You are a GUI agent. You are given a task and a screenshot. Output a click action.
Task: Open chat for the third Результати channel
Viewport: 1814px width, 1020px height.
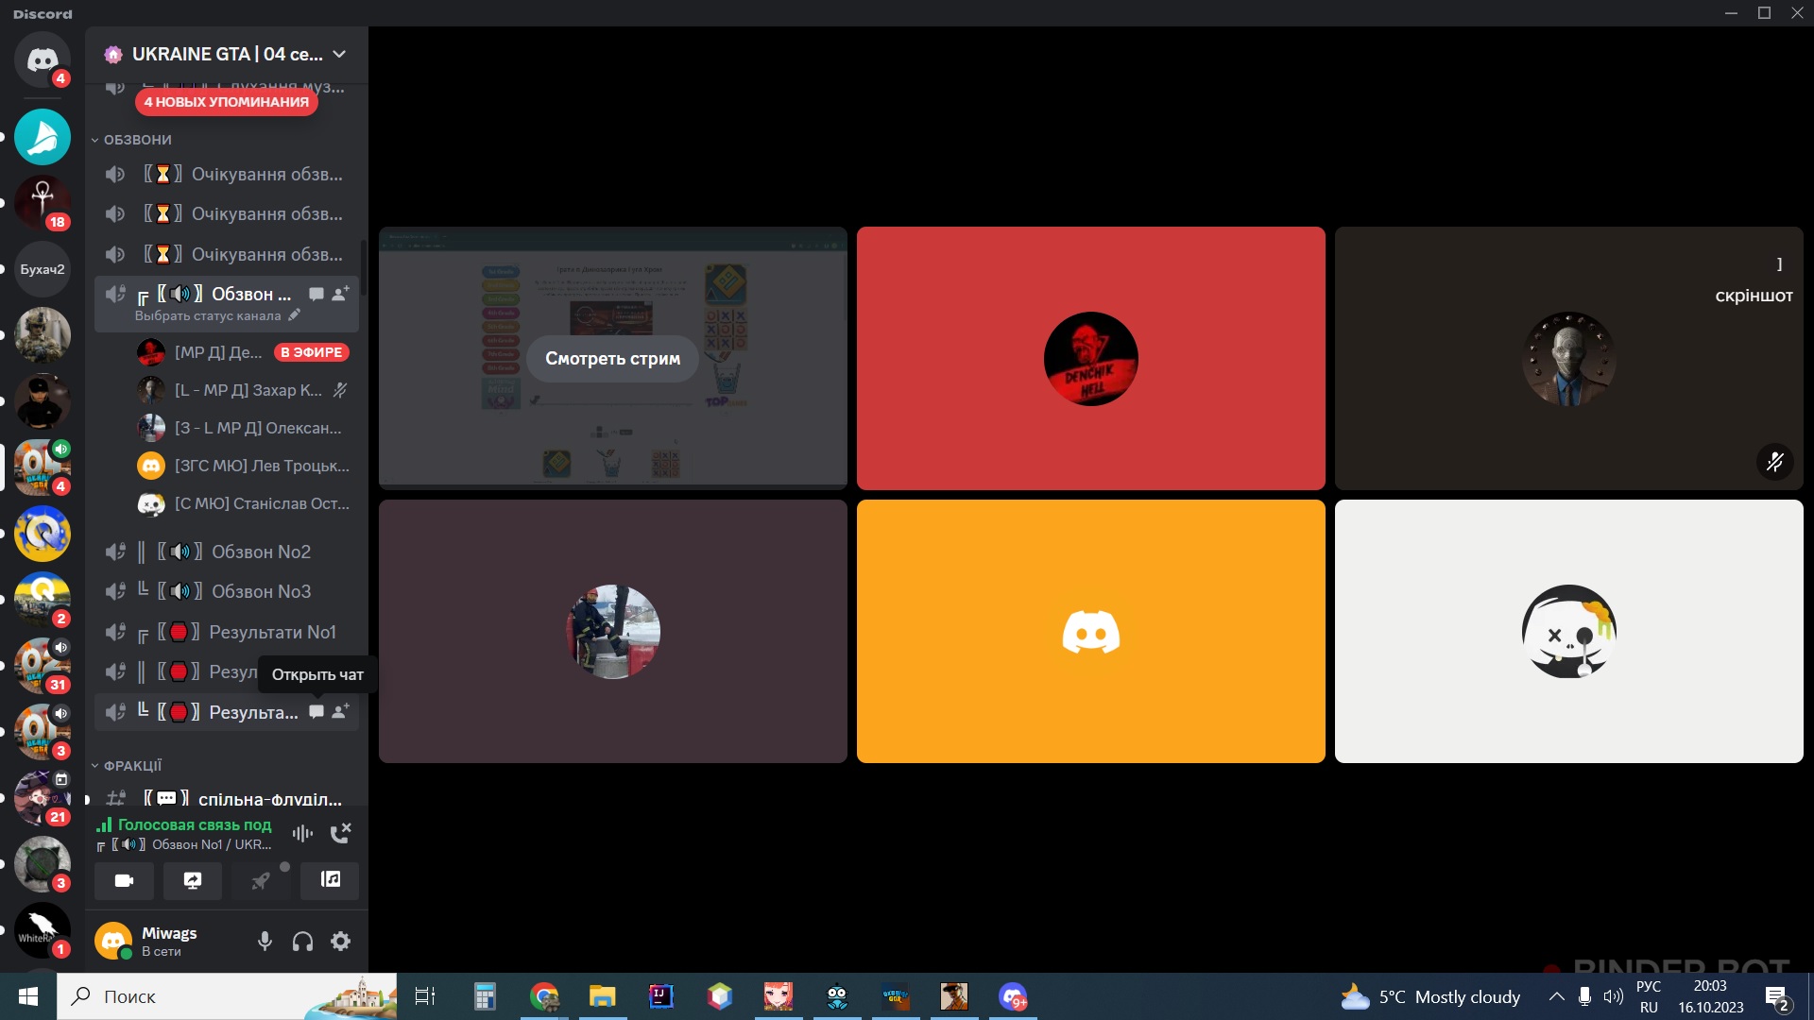point(317,711)
